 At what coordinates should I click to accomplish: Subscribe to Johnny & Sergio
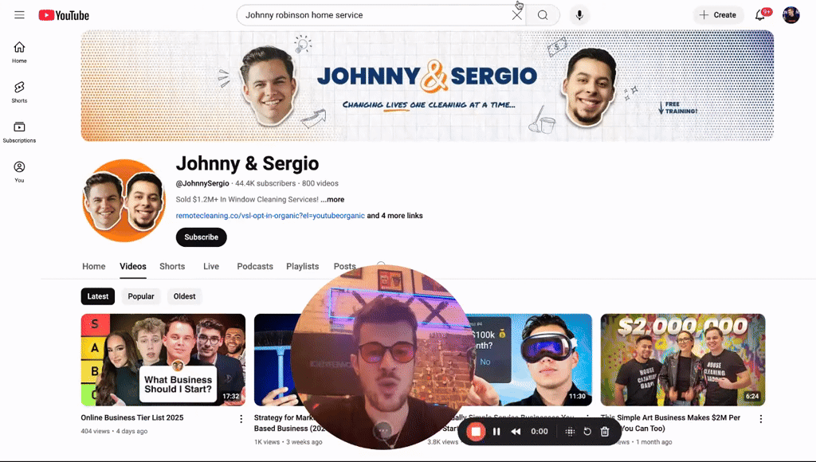(202, 237)
